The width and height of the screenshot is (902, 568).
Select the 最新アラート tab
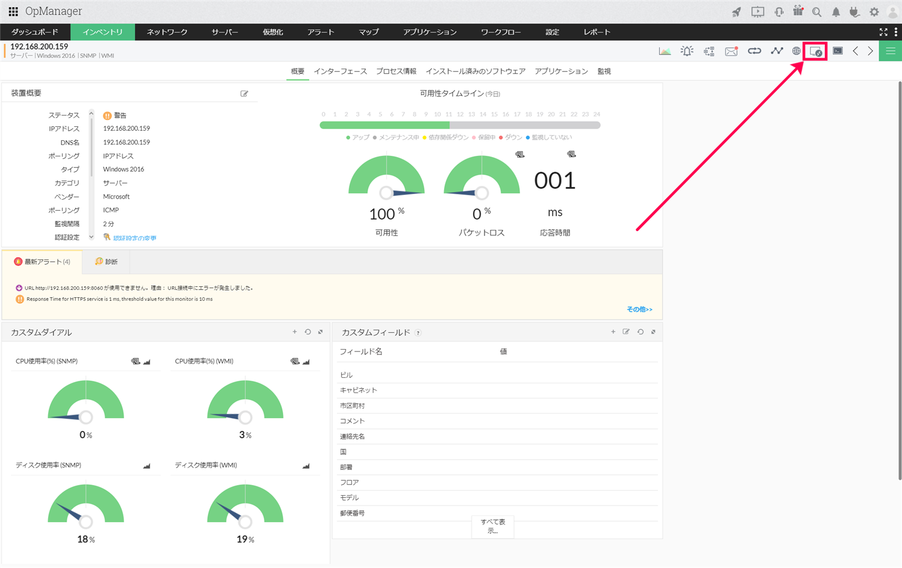pos(42,262)
